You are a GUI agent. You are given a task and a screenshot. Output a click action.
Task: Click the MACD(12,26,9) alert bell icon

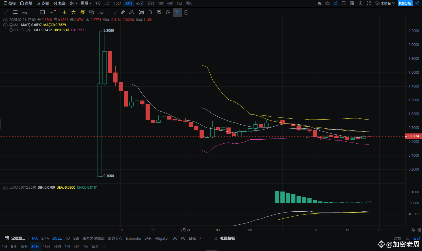click(11, 188)
